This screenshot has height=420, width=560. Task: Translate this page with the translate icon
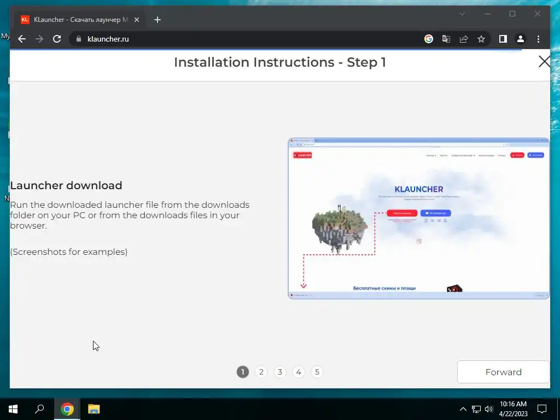446,39
